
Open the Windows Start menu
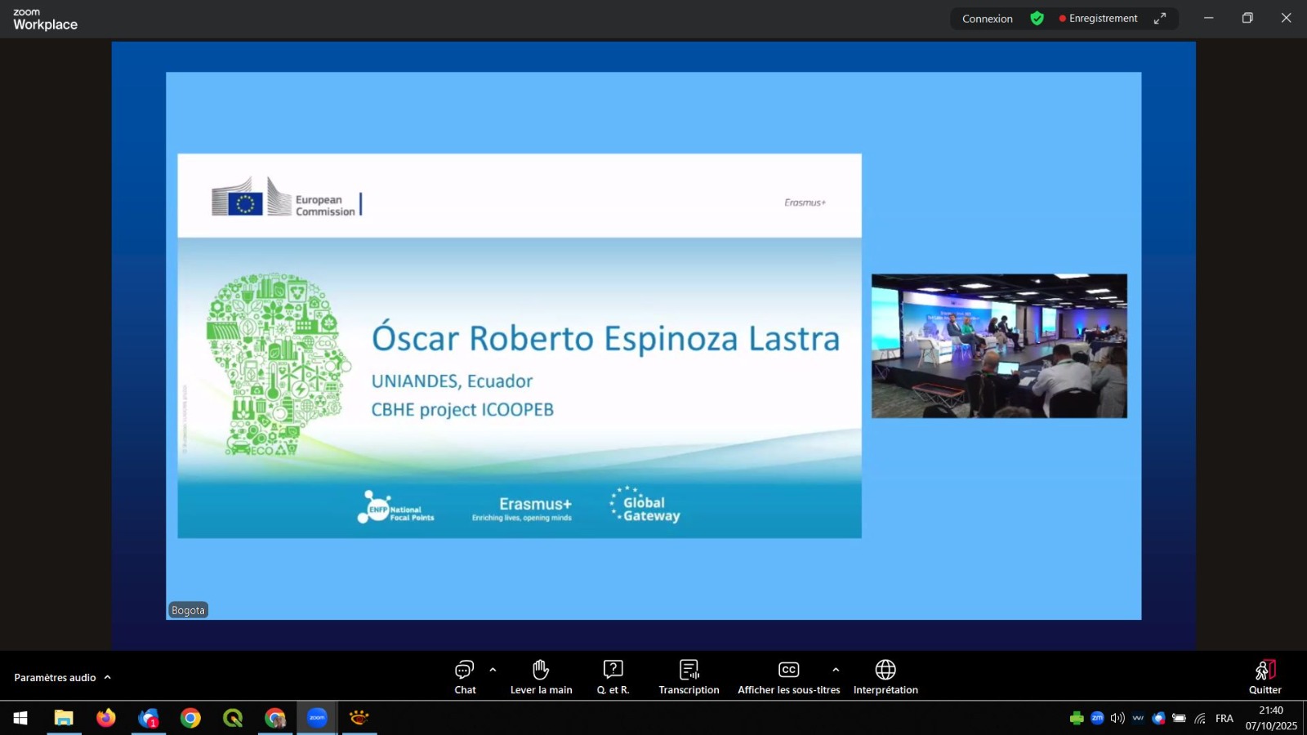tap(20, 718)
